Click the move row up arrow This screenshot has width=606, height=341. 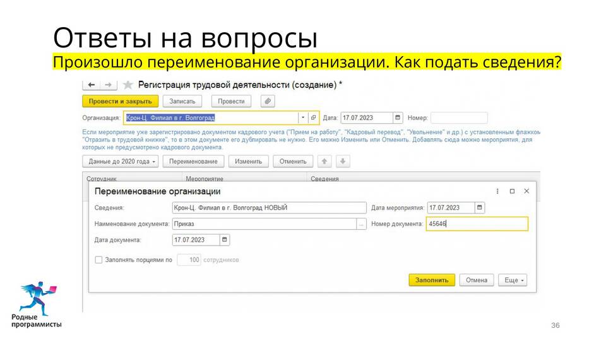tap(325, 161)
